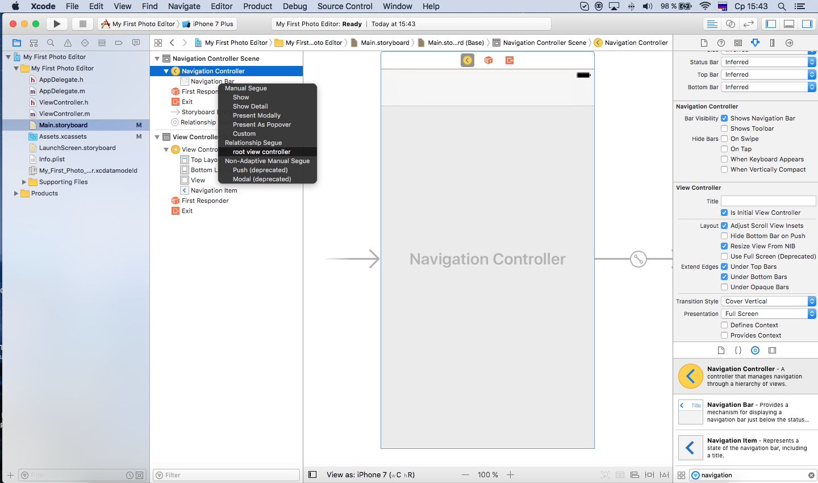Viewport: 818px width, 483px height.
Task: Collapse the Navigation Controller Scene
Action: (157, 59)
